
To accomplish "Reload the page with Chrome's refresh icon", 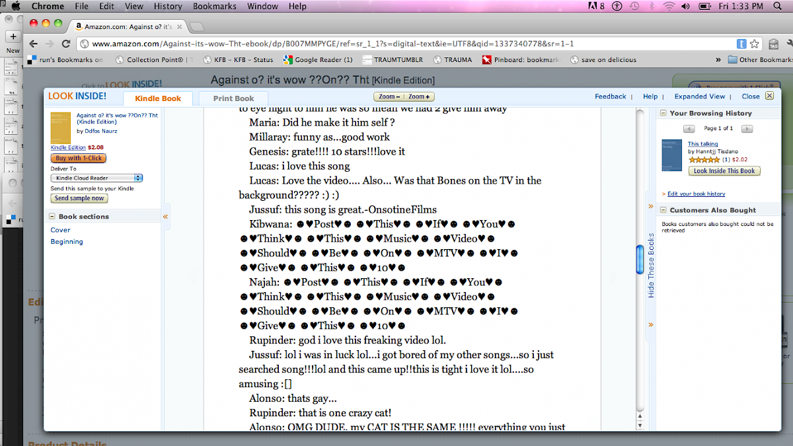I will 66,44.
